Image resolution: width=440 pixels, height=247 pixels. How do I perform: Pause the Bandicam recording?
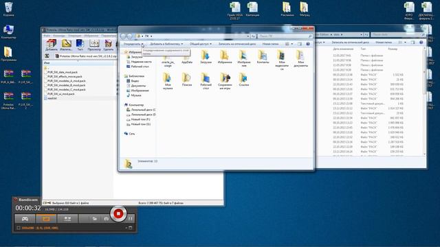pyautogui.click(x=131, y=218)
